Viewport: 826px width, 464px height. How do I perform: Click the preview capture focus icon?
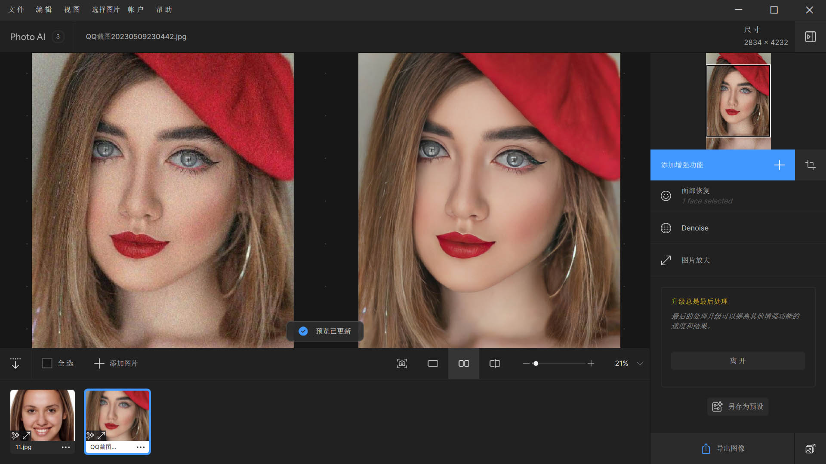(402, 363)
